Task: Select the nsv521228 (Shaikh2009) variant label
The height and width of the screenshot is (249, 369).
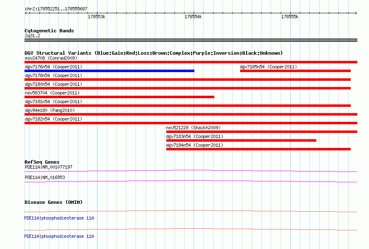Action: pyautogui.click(x=193, y=128)
